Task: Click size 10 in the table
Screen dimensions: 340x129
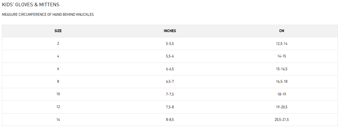Action: coord(58,94)
